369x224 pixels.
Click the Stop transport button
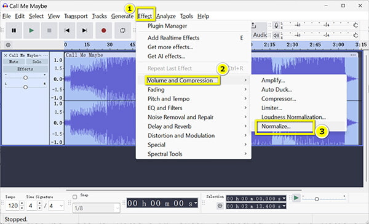pyautogui.click(x=49, y=30)
